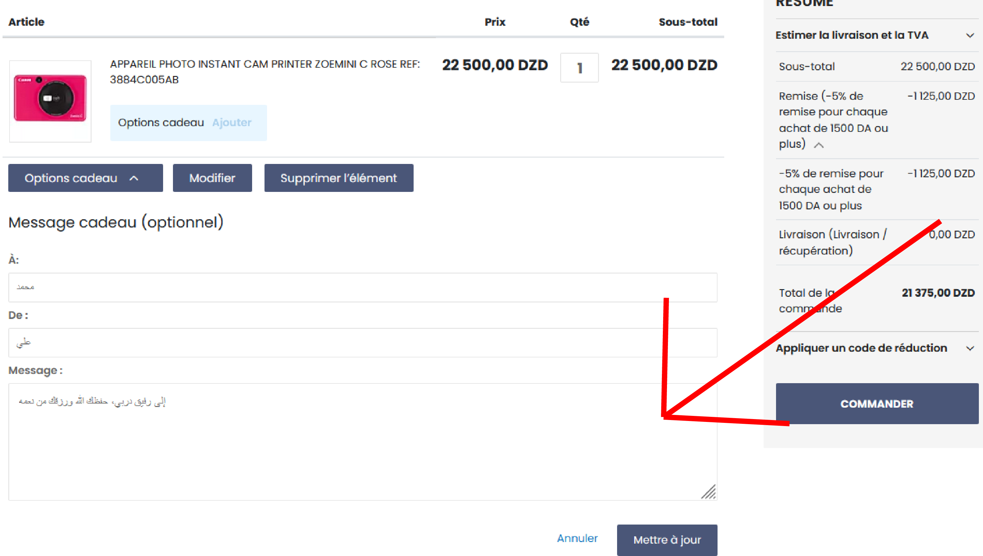Screen dimensions: 983x556
Task: Click the À recipient input field
Action: (x=362, y=287)
